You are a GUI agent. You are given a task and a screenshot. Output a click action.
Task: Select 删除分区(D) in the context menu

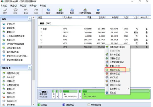[117, 74]
